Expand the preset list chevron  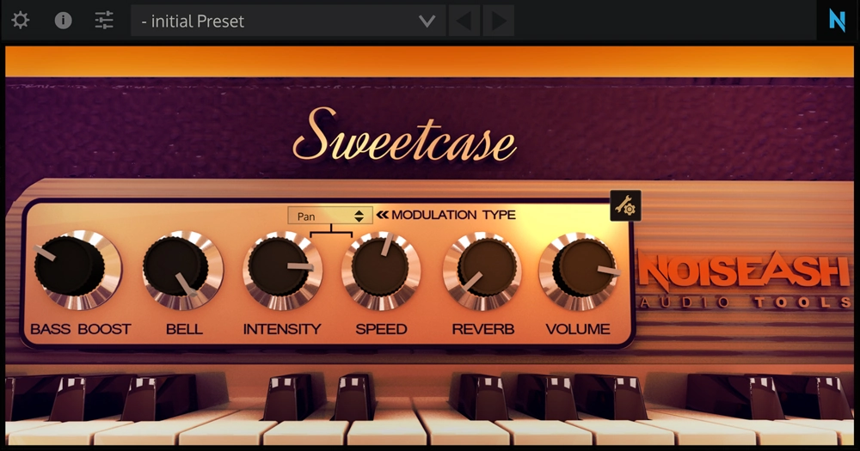pyautogui.click(x=427, y=21)
